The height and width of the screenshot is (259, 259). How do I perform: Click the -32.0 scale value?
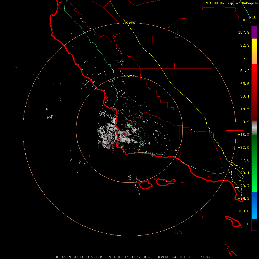(x=244, y=148)
